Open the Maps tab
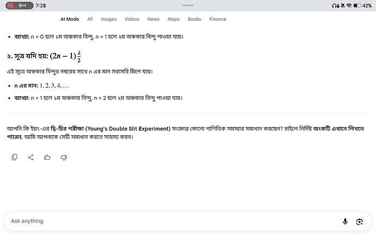The image size is (376, 235). (x=173, y=19)
